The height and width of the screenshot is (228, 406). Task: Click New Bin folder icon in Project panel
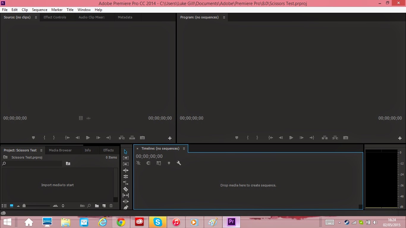point(97,206)
